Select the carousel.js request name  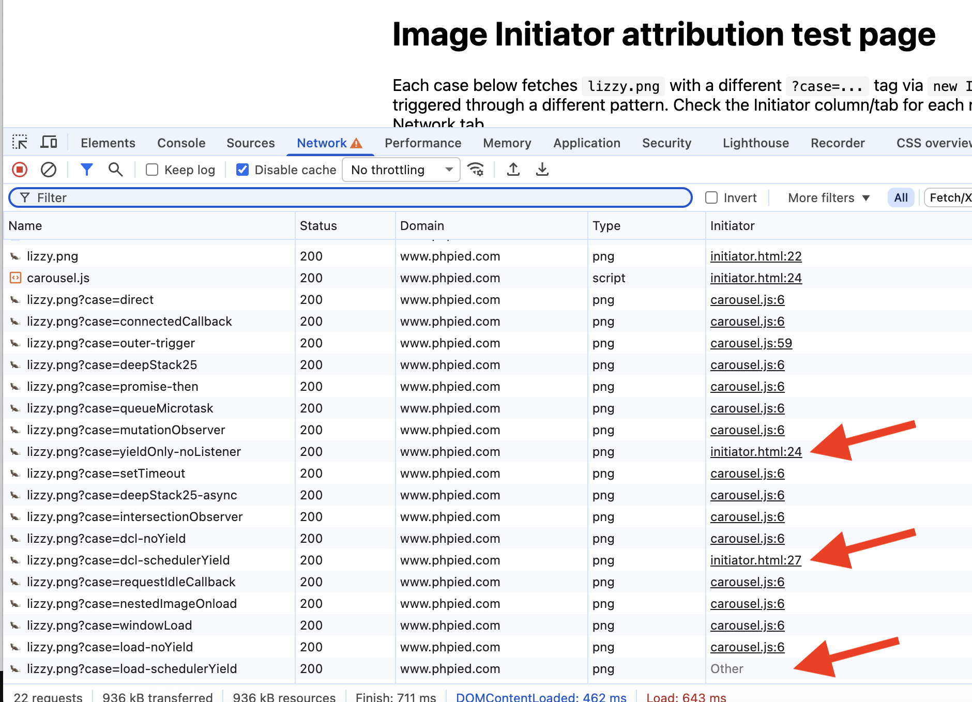click(58, 278)
